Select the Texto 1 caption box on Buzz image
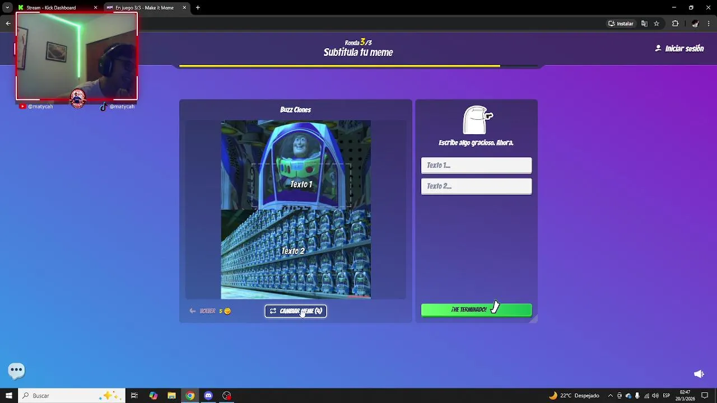This screenshot has width=717, height=403. tap(301, 184)
